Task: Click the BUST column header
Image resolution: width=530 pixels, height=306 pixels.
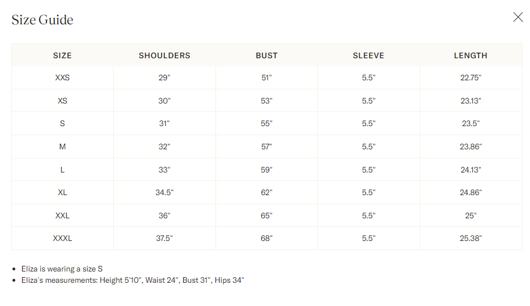Action: pyautogui.click(x=266, y=55)
